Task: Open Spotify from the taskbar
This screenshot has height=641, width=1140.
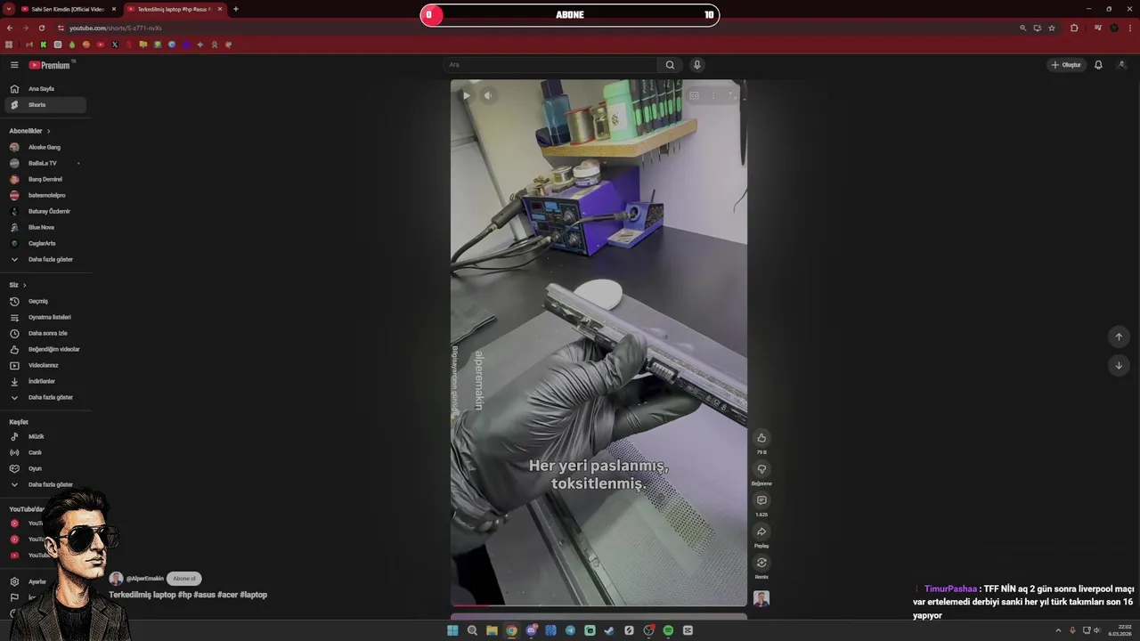Action: 668,630
